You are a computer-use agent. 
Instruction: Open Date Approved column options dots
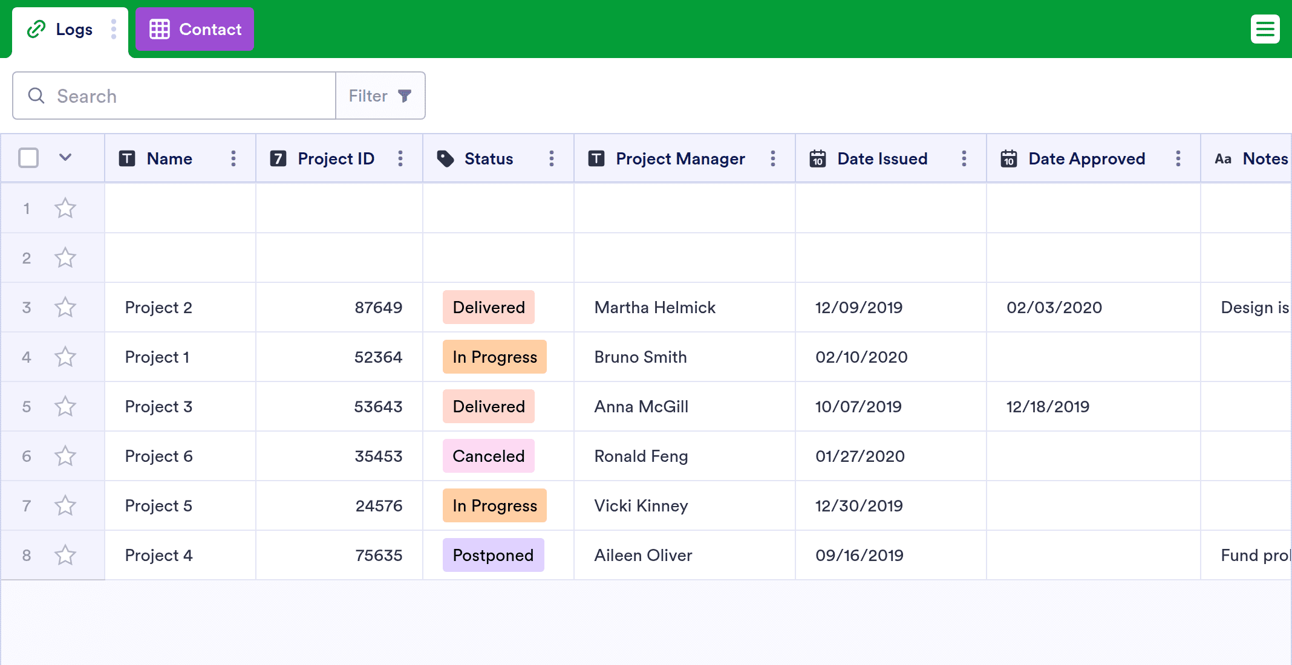tap(1178, 158)
